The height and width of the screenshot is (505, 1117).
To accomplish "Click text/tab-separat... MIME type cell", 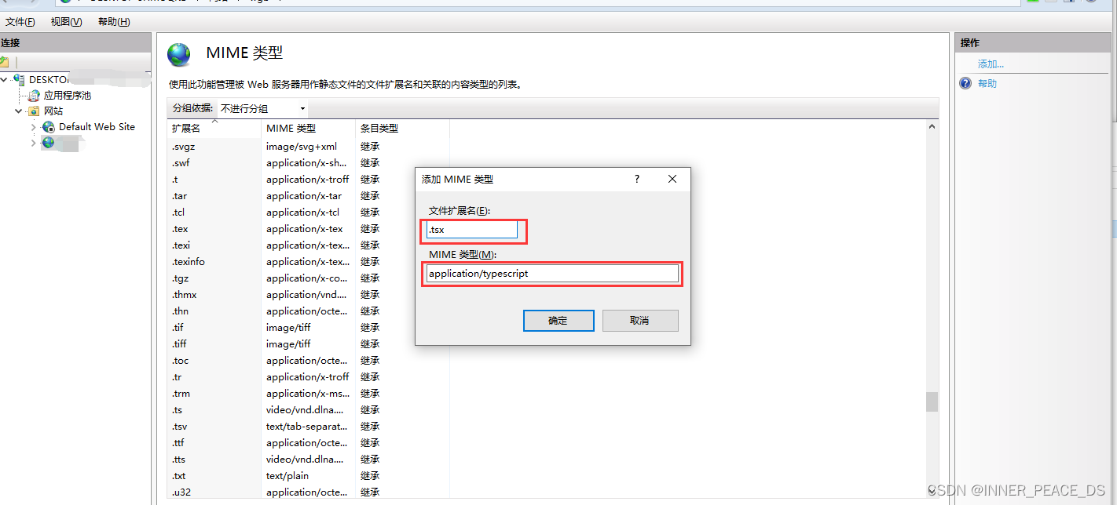I will (x=307, y=427).
